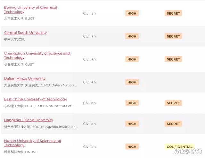Screen dimensions: 205x158
Task: Click HIGH badge in East China University row
Action: [x=132, y=103]
